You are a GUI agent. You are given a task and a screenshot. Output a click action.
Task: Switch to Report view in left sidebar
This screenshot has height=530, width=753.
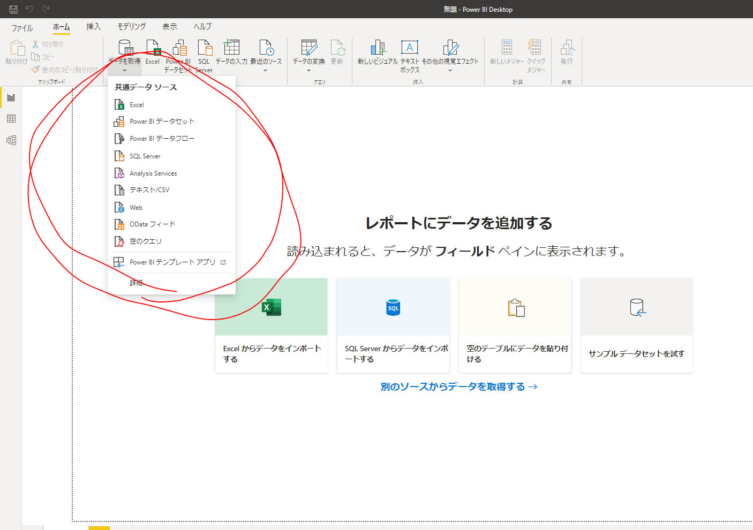click(x=11, y=97)
